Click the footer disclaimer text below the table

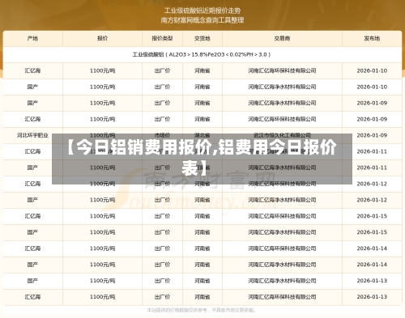click(201, 311)
